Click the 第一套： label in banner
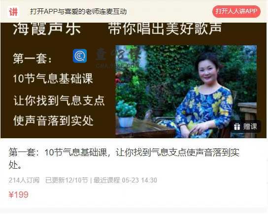Screen dimensions: 268x214 (32, 59)
